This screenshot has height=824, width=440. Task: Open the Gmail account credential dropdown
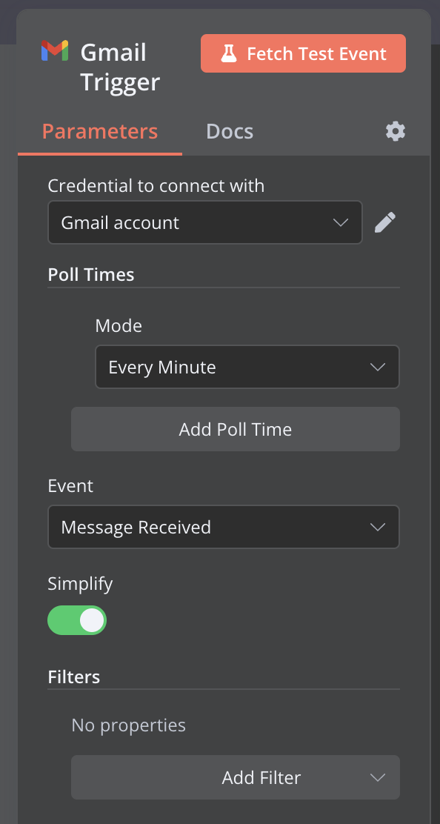click(x=205, y=222)
